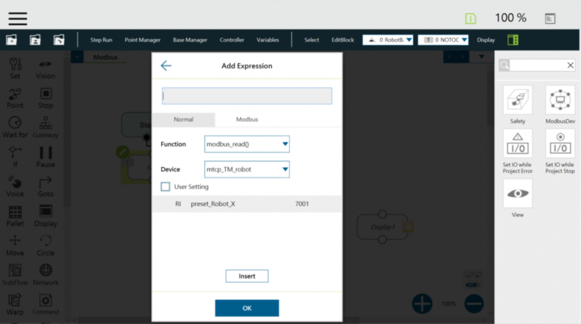Click the expression text input field

[247, 96]
